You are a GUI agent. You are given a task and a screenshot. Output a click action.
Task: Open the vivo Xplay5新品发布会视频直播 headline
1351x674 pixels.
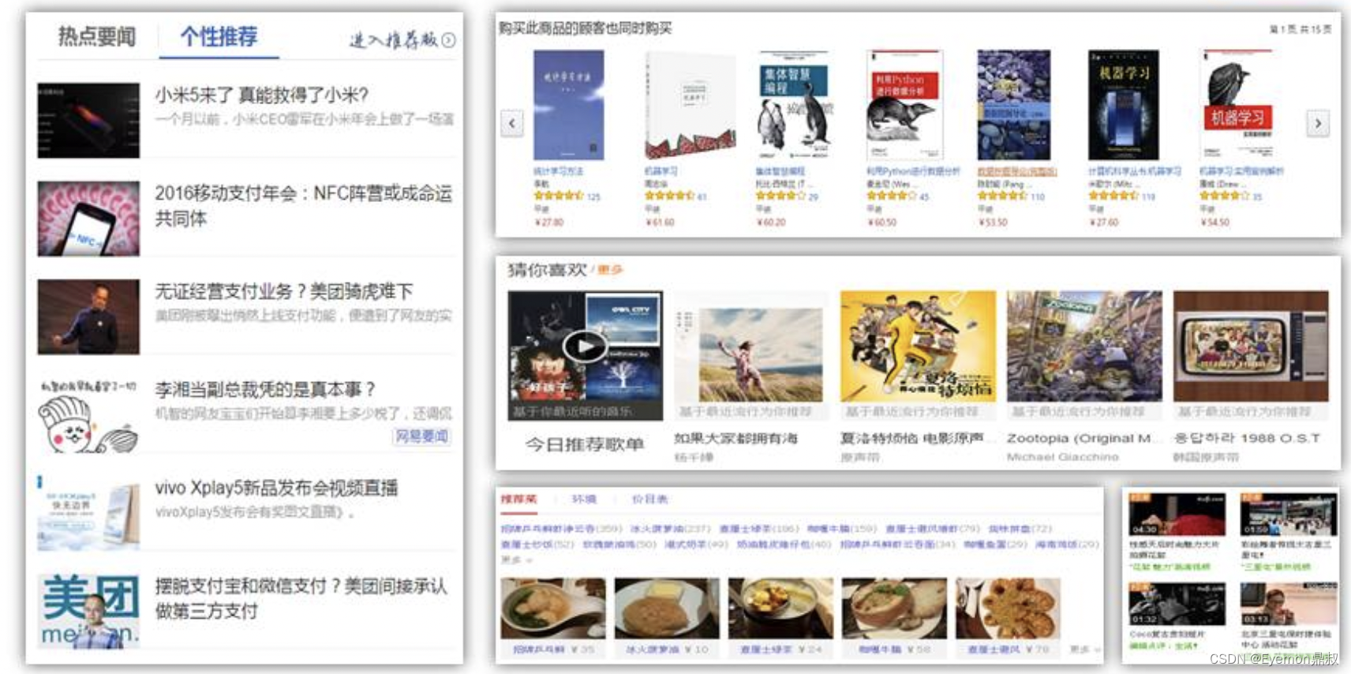tap(276, 488)
